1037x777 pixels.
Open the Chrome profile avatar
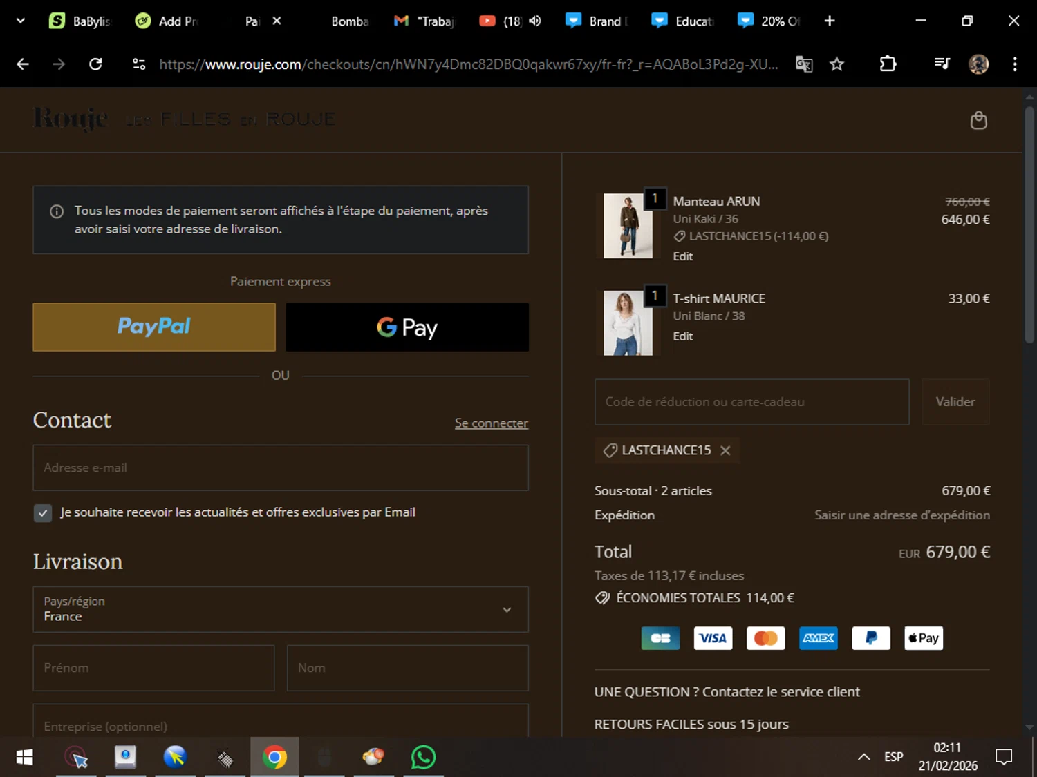978,64
